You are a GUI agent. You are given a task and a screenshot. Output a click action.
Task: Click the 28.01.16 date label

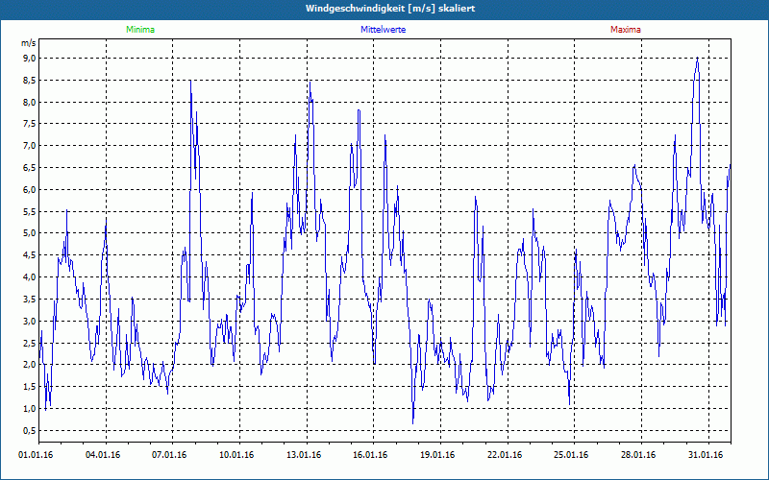coord(638,455)
